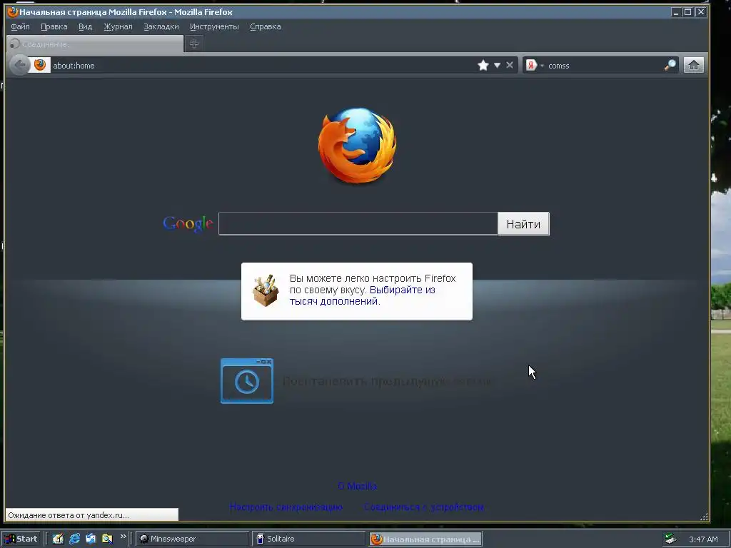Click the 3:47 AM clock
This screenshot has width=731, height=548.
[x=703, y=539]
